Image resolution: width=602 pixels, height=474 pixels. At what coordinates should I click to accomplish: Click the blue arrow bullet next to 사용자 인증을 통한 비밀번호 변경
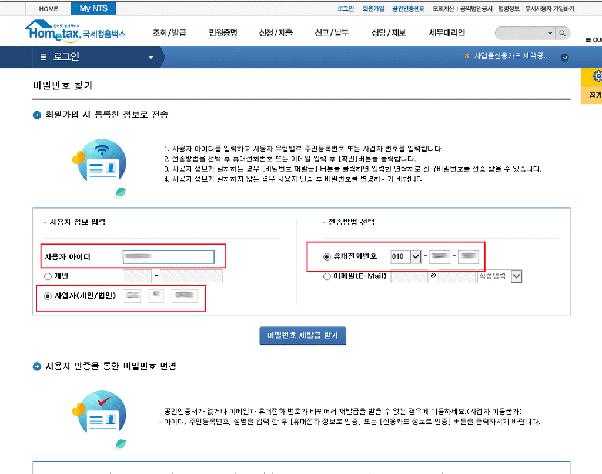point(37,366)
